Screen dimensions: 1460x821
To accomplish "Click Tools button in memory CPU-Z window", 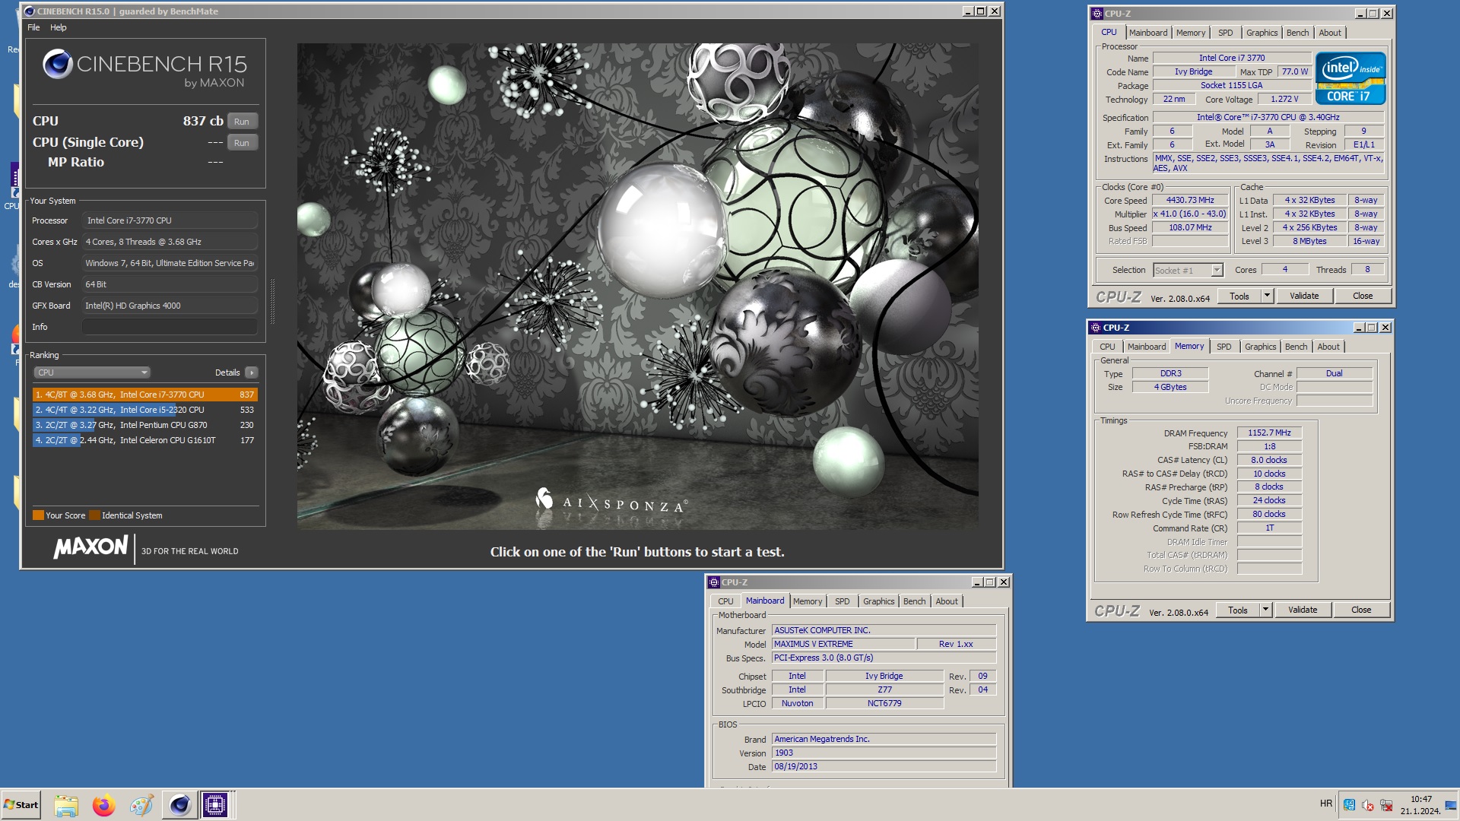I will click(1237, 610).
